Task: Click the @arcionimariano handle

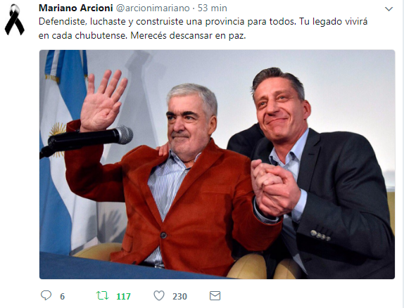Action: pyautogui.click(x=153, y=8)
